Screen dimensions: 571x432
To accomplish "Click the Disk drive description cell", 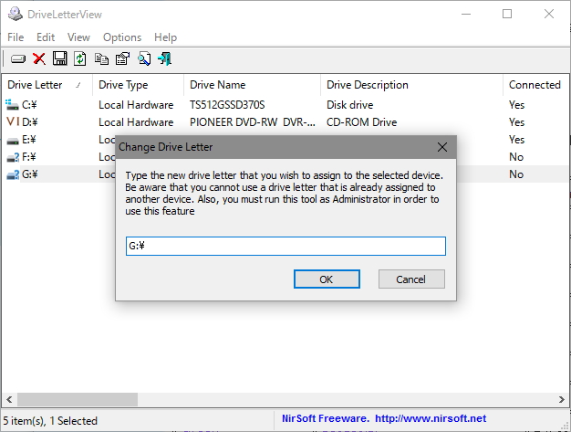I will coord(350,105).
